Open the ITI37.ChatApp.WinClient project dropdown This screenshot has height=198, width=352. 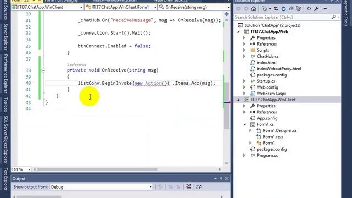pyautogui.click(x=81, y=7)
